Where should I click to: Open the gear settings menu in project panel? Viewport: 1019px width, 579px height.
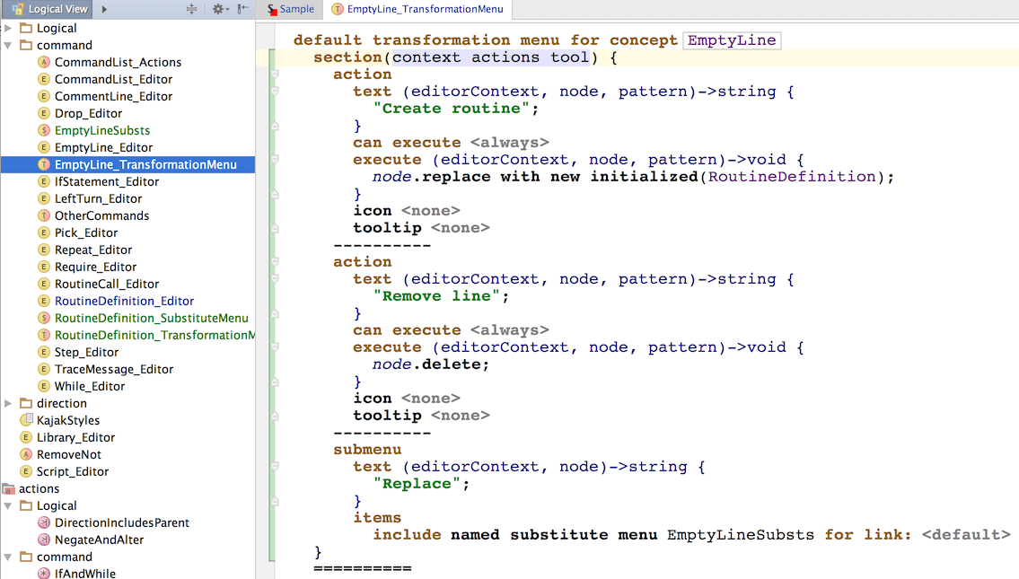pyautogui.click(x=219, y=9)
